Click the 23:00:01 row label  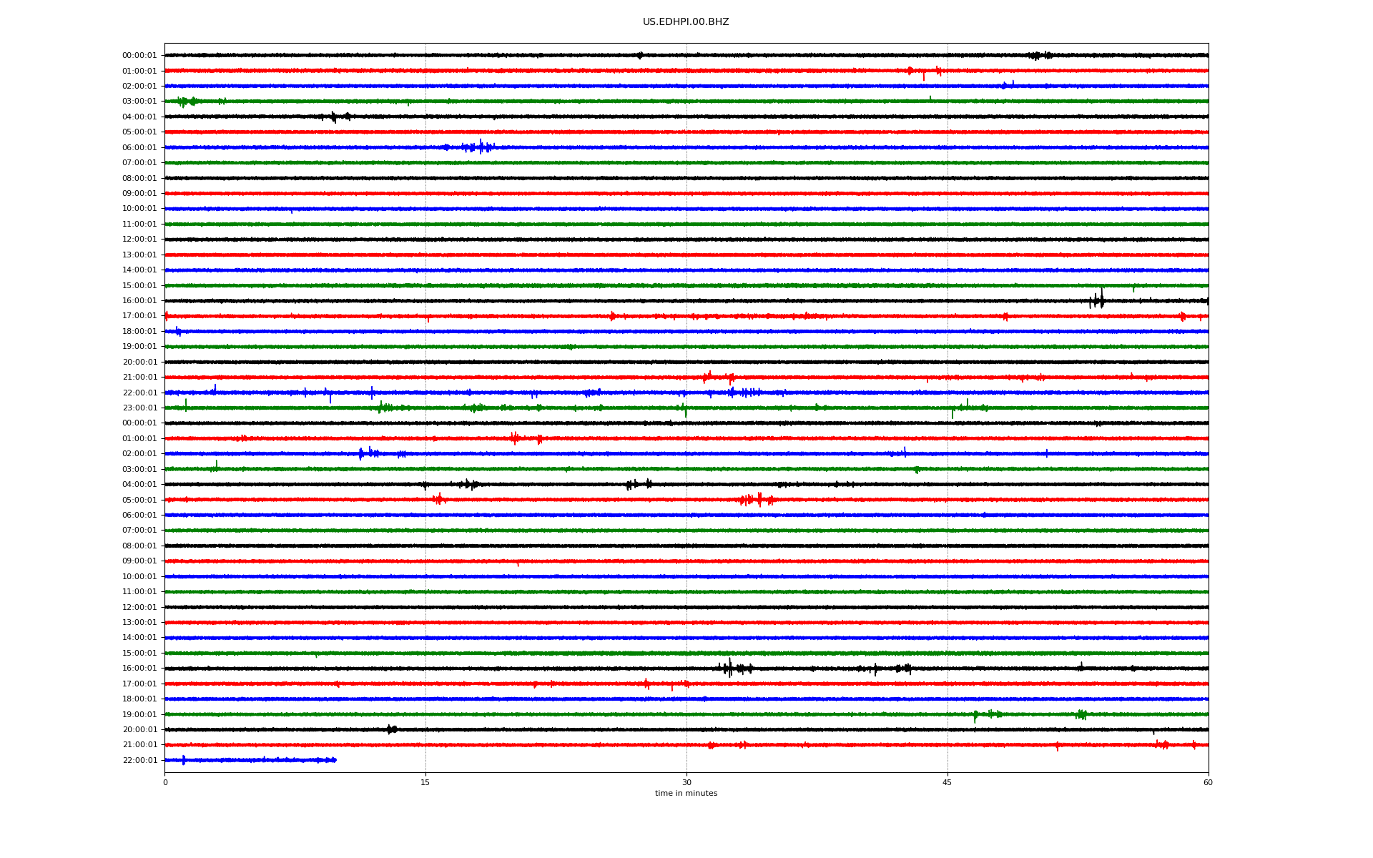139,408
